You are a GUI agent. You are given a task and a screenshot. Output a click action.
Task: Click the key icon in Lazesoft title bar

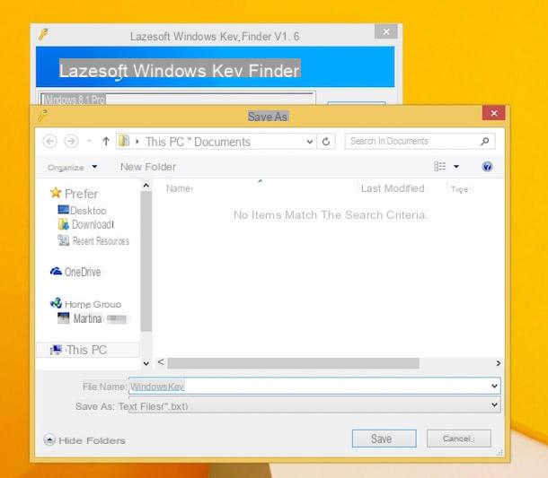pos(44,34)
